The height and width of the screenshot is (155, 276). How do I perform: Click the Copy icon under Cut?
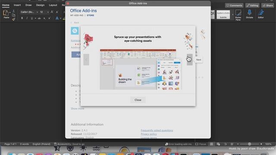click(13, 15)
